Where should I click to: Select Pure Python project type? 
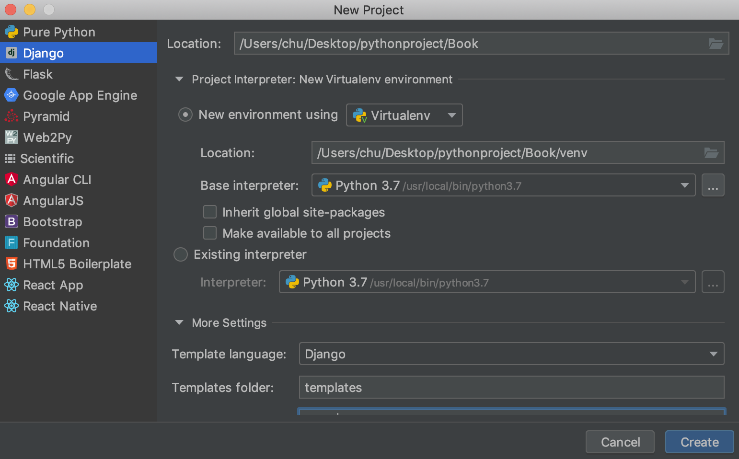pos(59,32)
